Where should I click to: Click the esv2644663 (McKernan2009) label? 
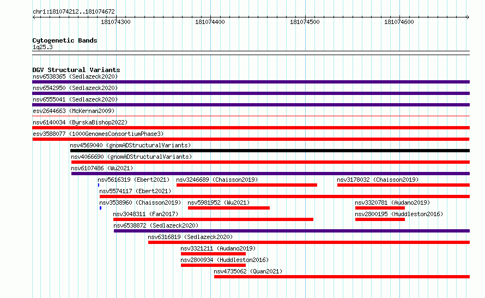point(74,111)
